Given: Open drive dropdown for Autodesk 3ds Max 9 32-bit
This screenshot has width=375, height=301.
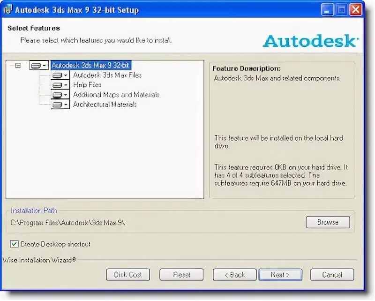Looking at the screenshot, I should coord(39,65).
